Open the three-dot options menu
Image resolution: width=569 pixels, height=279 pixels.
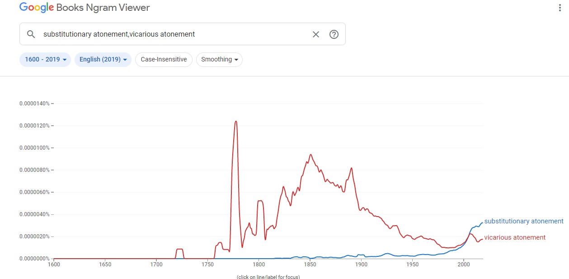560,8
